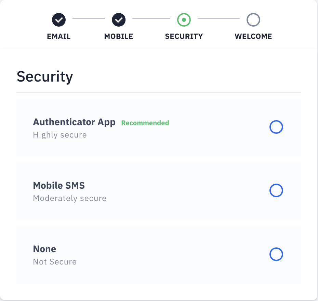Open the SECURITY step via its label
The image size is (318, 301).
pyautogui.click(x=184, y=36)
